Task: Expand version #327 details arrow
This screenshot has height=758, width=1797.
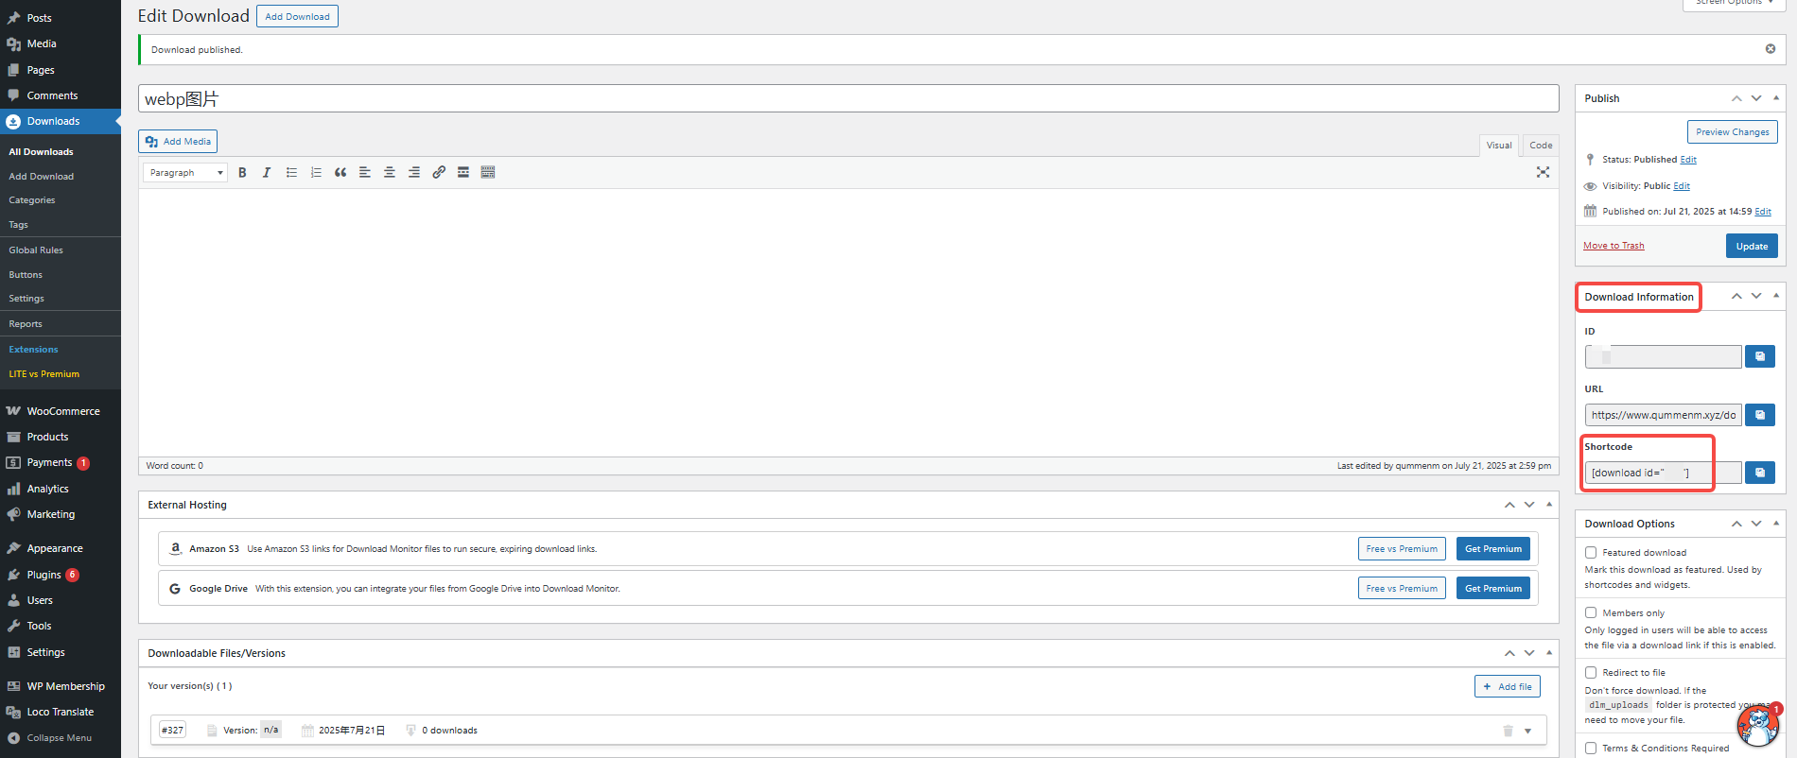Action: click(1527, 731)
